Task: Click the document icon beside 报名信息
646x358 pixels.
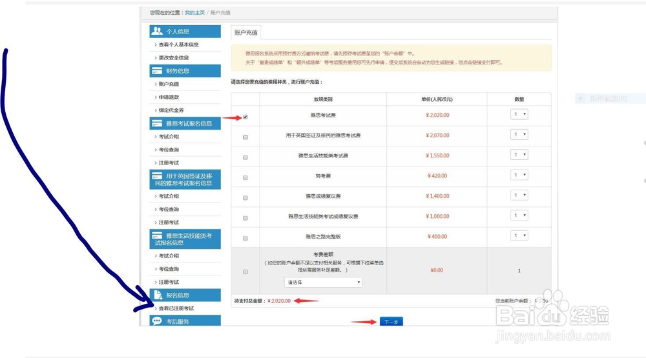Action: point(158,295)
